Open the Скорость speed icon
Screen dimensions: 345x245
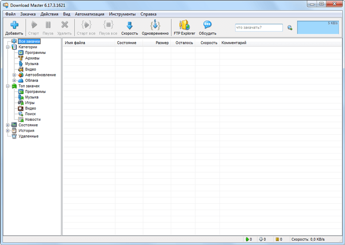tap(130, 25)
